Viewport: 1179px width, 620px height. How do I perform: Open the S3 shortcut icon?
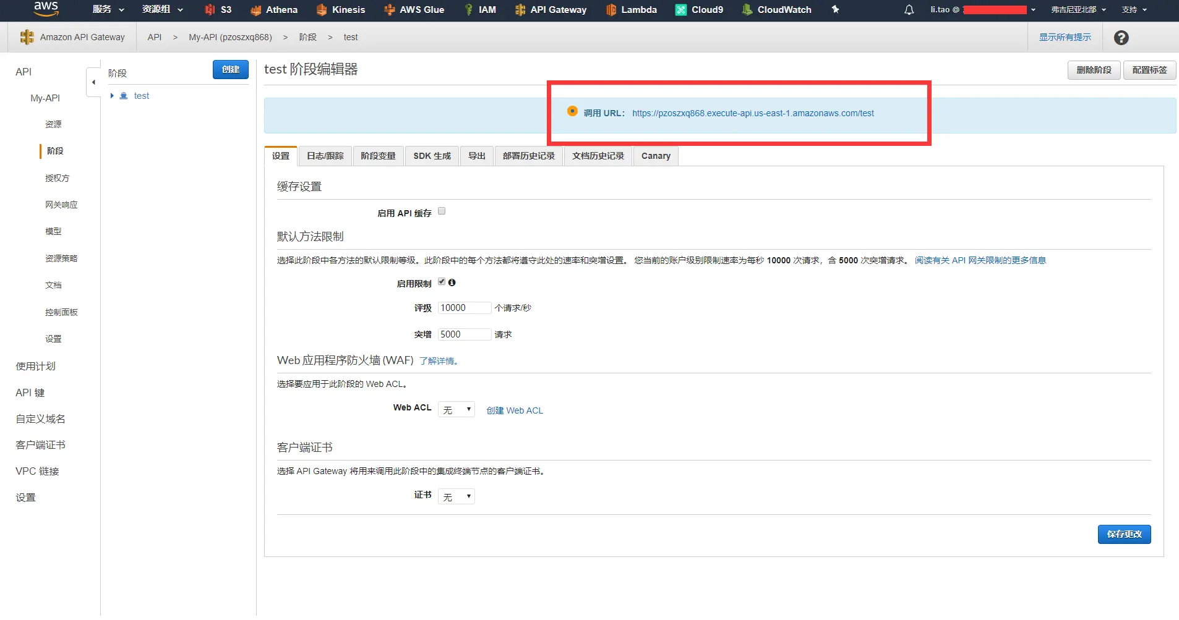210,10
